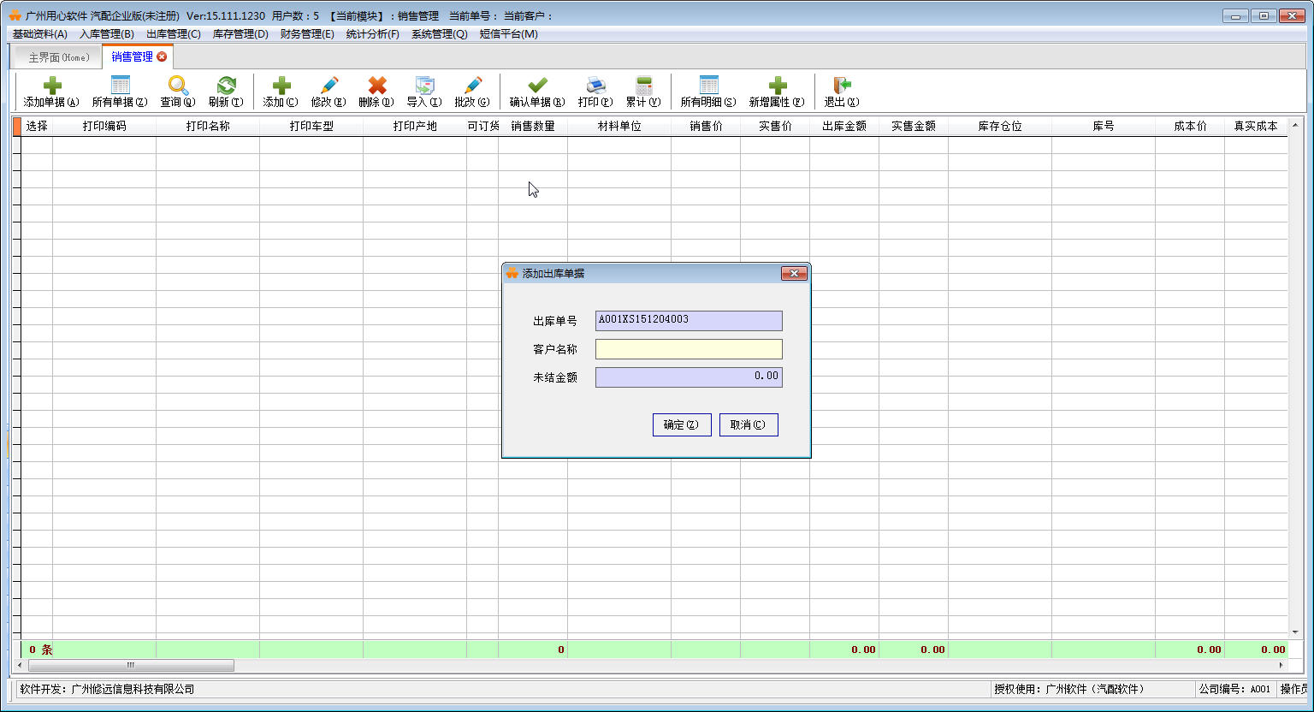Click the 打印编码 column header
Image resolution: width=1314 pixels, height=712 pixels.
click(x=104, y=126)
